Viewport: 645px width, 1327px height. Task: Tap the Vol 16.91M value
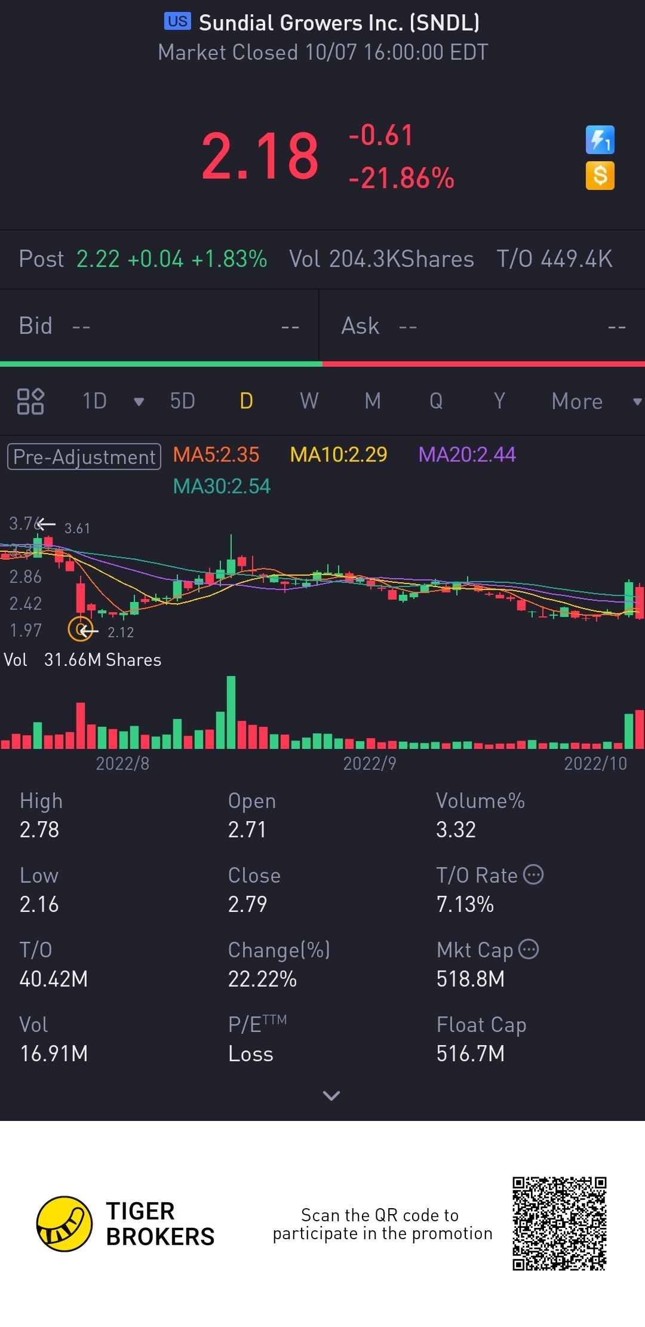(x=54, y=1053)
